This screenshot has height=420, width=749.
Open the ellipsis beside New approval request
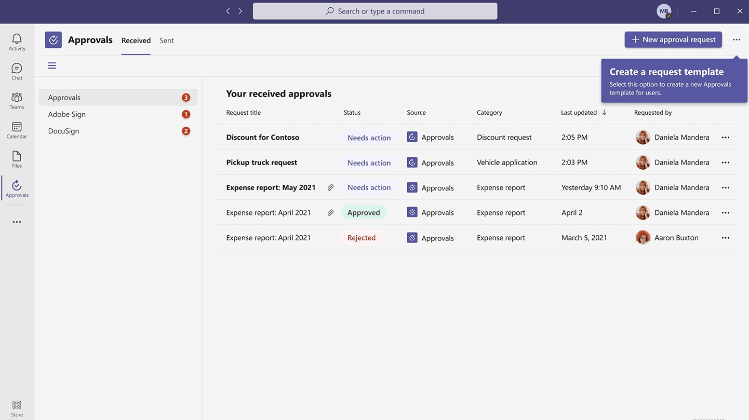[736, 39]
